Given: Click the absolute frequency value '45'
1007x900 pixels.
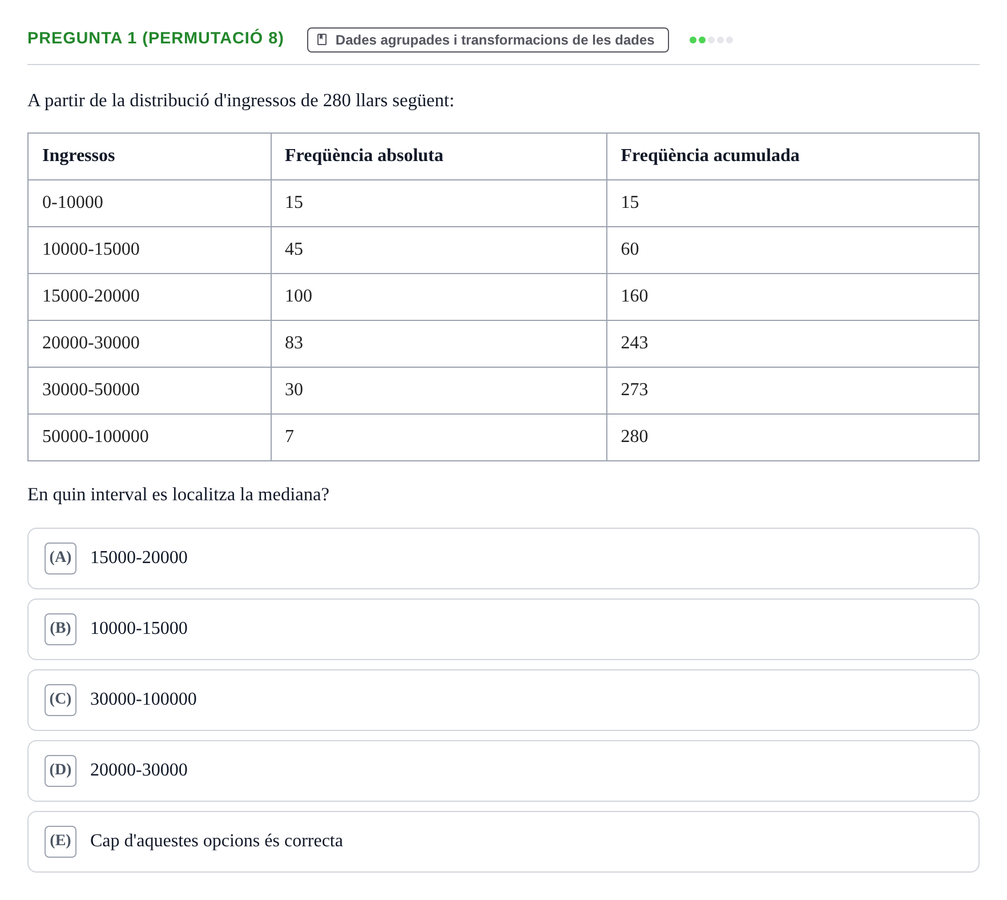Looking at the screenshot, I should click(x=294, y=249).
